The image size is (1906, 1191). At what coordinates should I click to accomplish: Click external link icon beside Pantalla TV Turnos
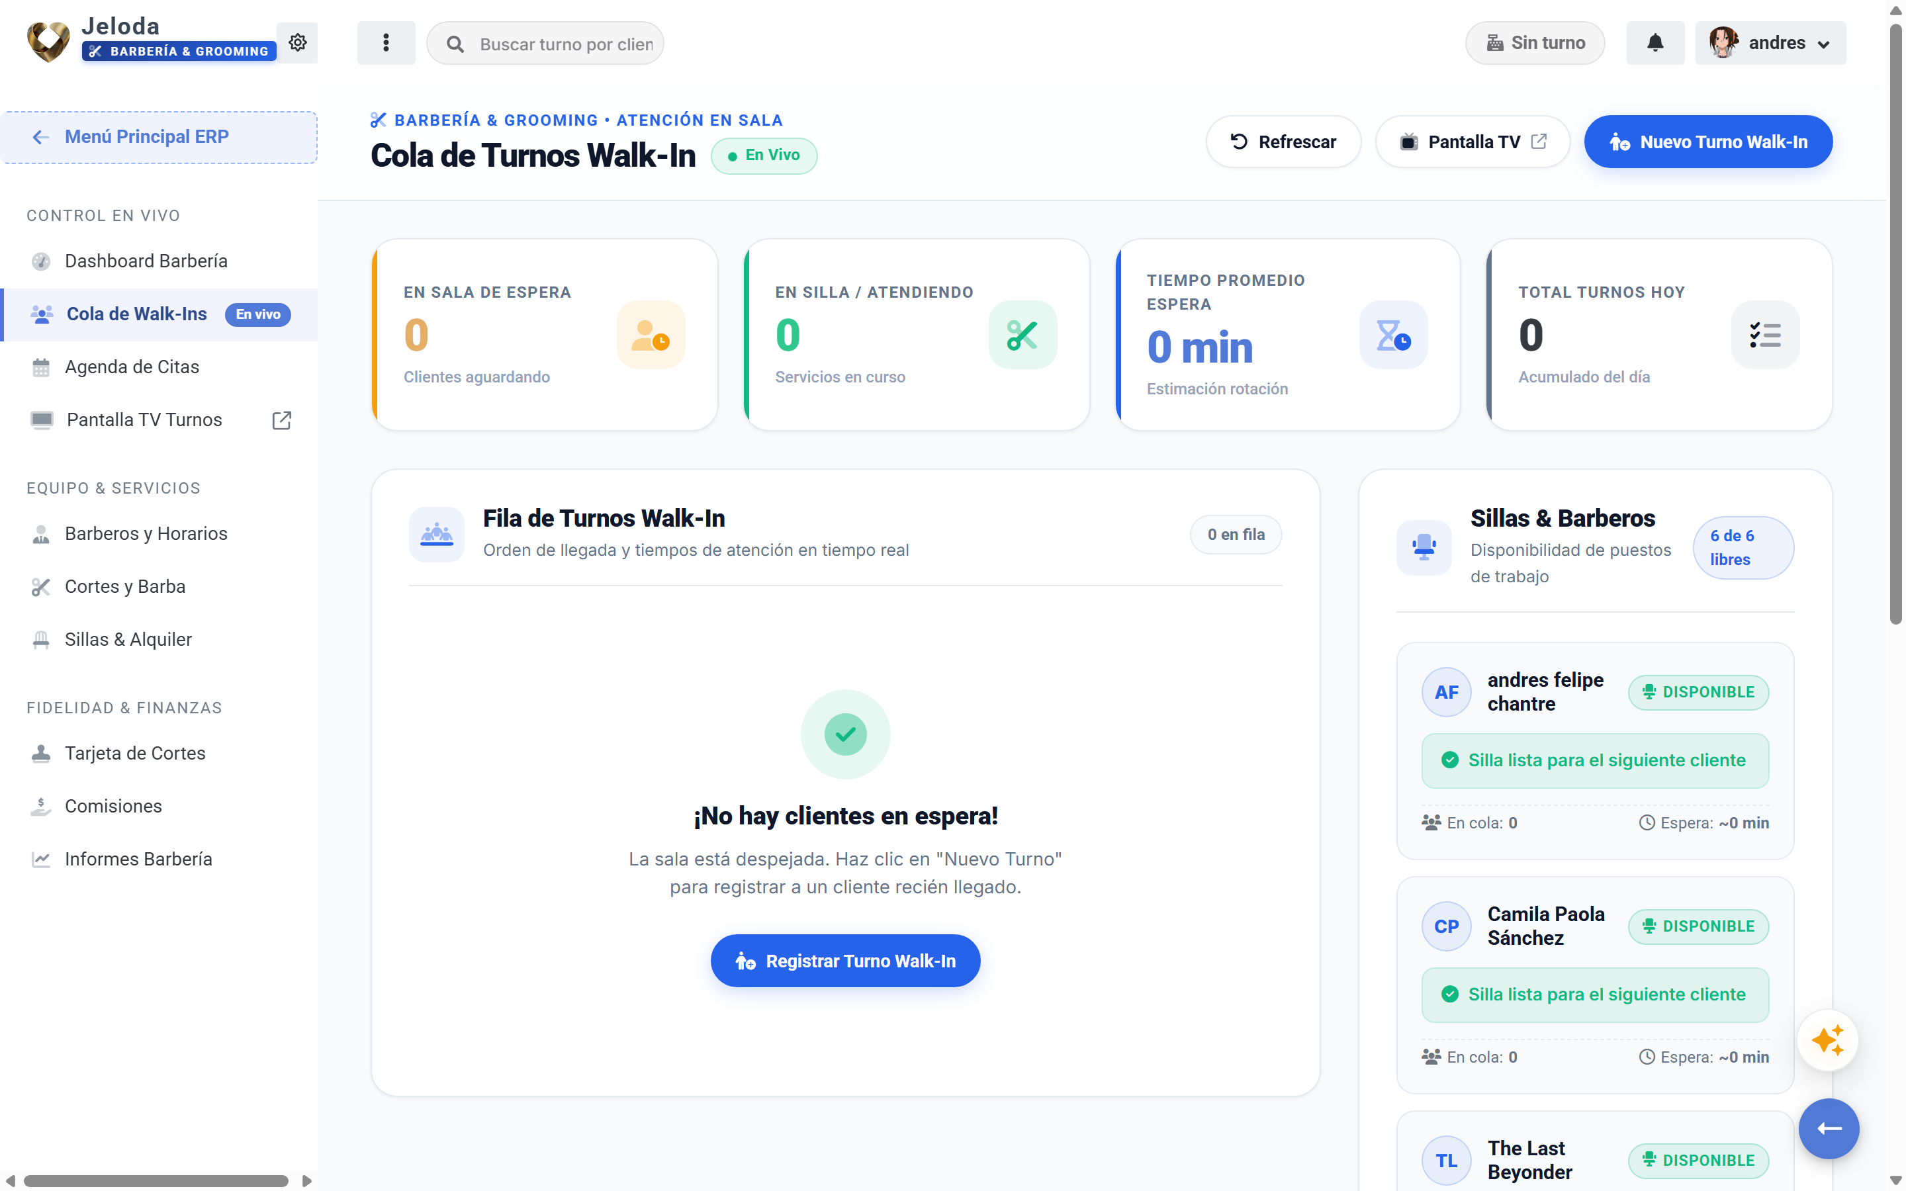(x=281, y=420)
